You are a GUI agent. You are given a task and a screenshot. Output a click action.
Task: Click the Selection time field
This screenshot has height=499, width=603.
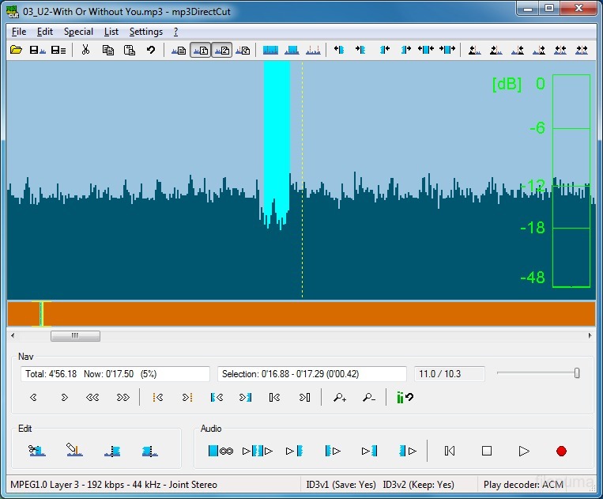click(311, 374)
